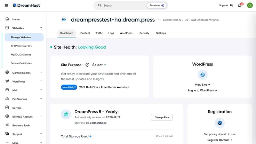Switch to the Traffic tab
Screen dimensions: 256x144
(99, 33)
